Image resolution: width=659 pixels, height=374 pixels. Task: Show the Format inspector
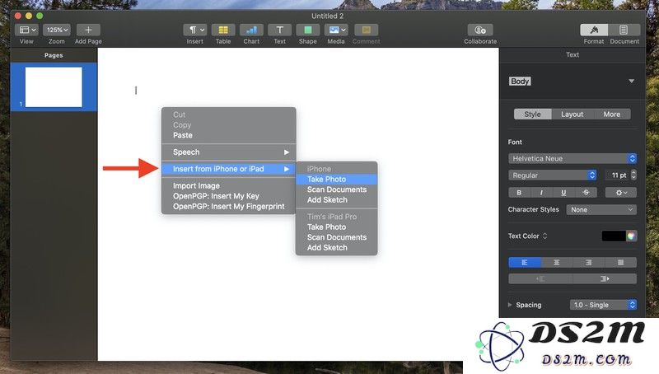pyautogui.click(x=594, y=30)
